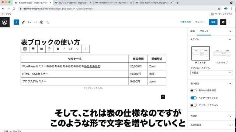This screenshot has width=236, height=132.
Task: Click the HTML・CSSセミナー cell
Action: pyautogui.click(x=75, y=74)
